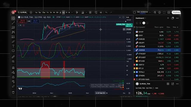
Task: Select the patterns drawing tool
Action: [x=13, y=32]
